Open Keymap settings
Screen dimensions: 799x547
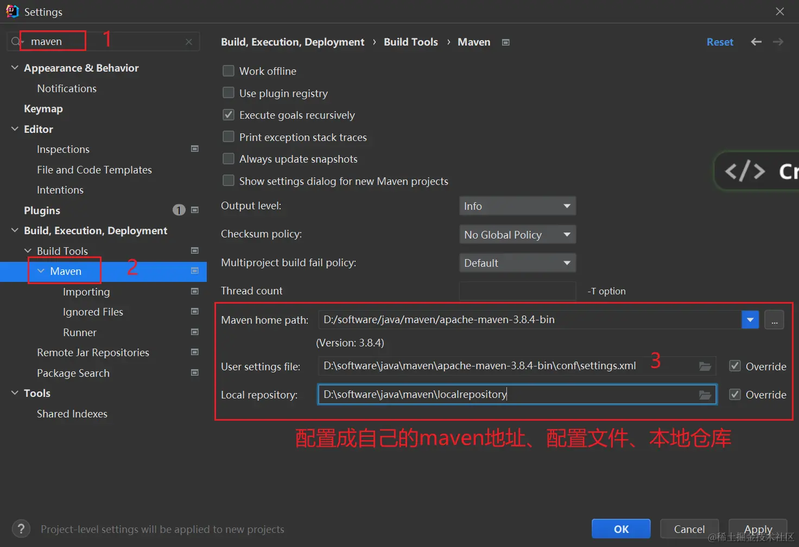tap(43, 108)
